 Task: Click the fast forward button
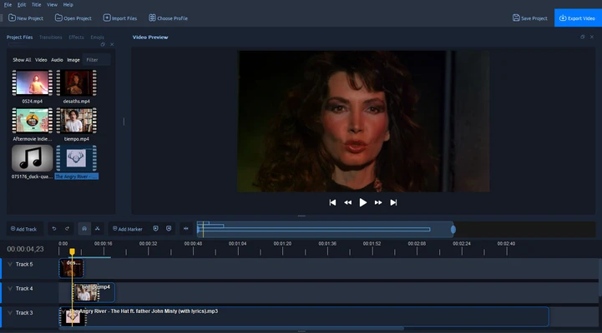[x=378, y=202]
